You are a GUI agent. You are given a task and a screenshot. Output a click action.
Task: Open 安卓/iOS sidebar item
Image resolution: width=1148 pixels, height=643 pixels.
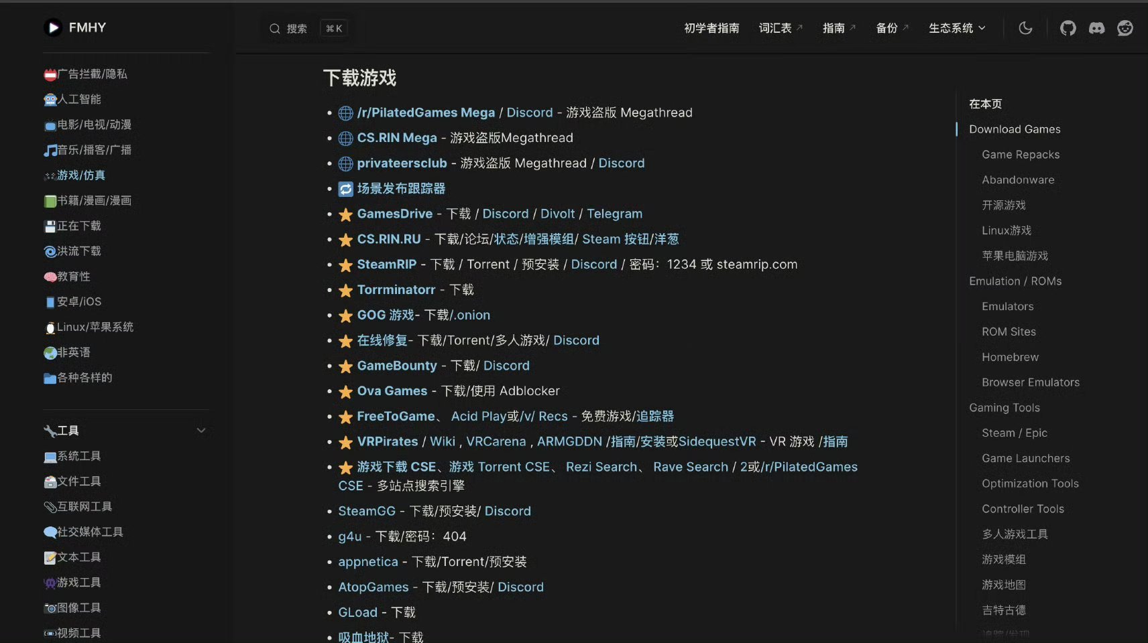73,302
